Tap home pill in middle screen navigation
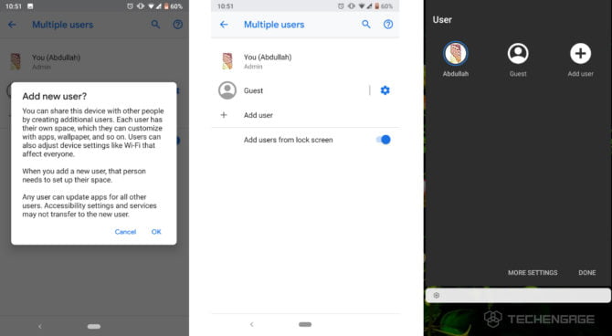This screenshot has width=612, height=336. (x=305, y=324)
